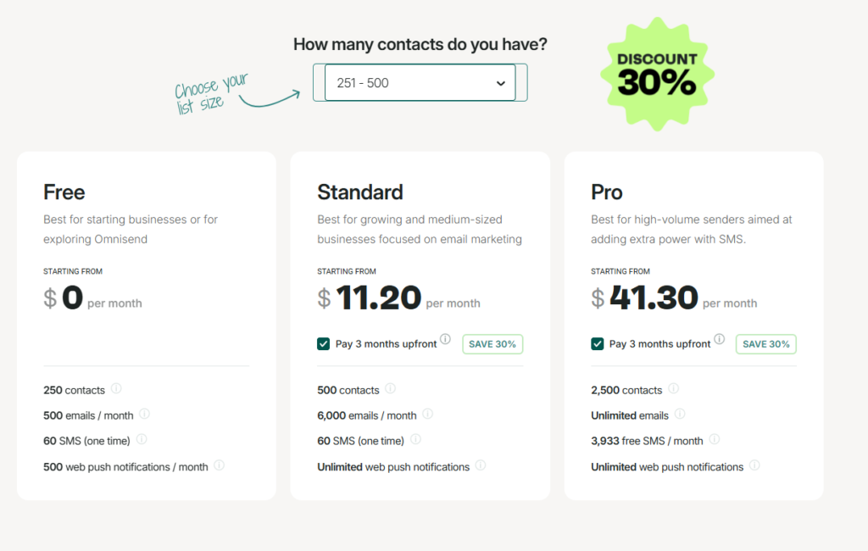Click info icon beside Pro Unlimited web push
Screen dimensions: 868x551
[x=754, y=465]
